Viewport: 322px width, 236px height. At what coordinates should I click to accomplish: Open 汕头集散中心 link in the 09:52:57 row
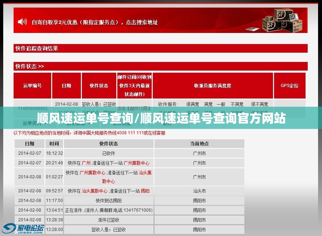click(94, 191)
